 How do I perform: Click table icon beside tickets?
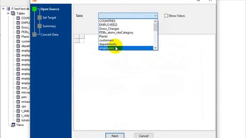click(x=18, y=120)
